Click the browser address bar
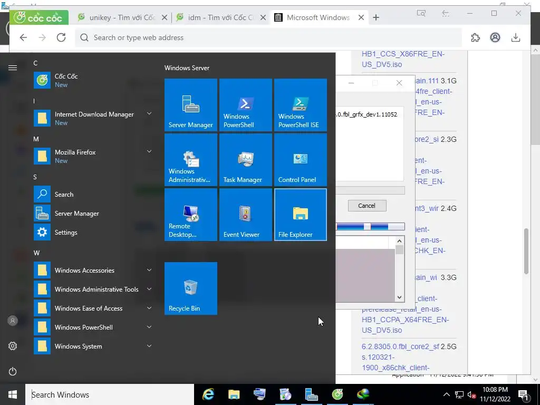This screenshot has height=405, width=540. pos(268,37)
